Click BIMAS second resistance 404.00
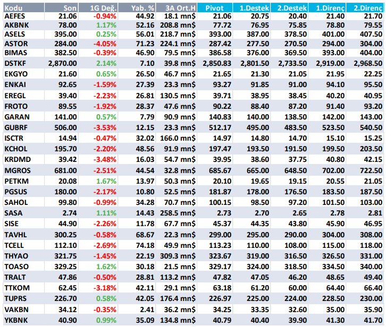The height and width of the screenshot is (327, 386). (371, 53)
